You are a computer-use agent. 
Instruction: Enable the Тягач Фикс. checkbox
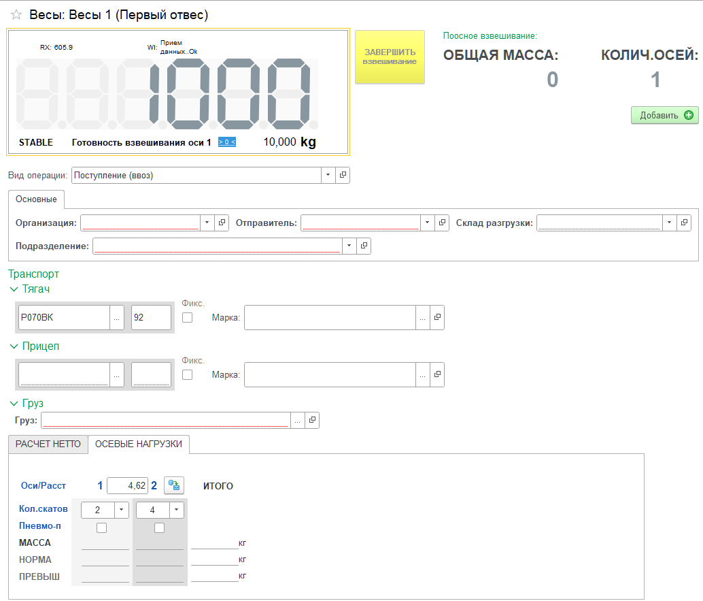(x=188, y=317)
